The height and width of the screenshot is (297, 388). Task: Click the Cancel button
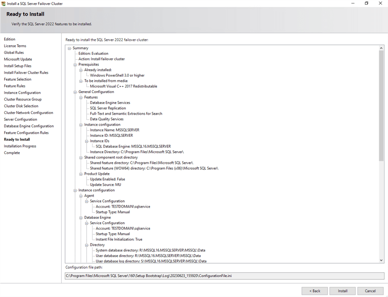[x=370, y=291]
